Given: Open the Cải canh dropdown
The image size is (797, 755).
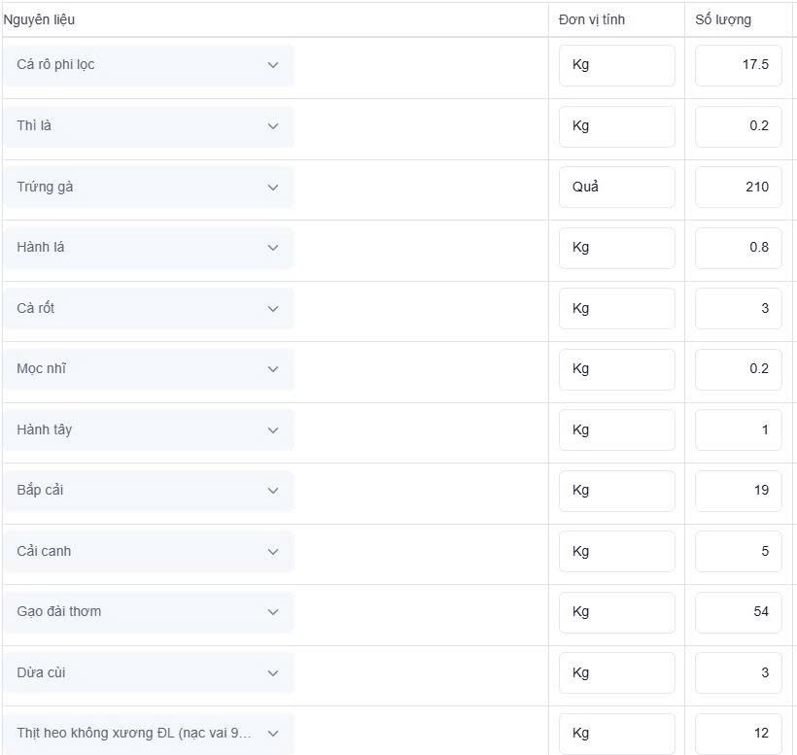Looking at the screenshot, I should coord(149,551).
